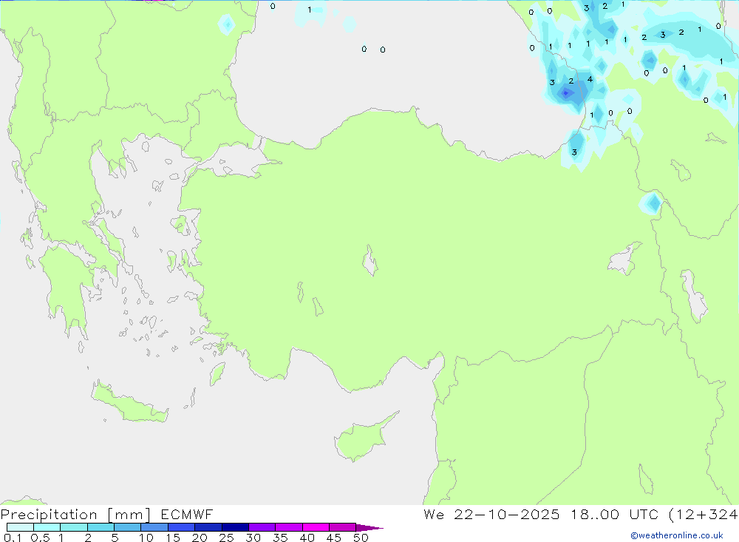Click the Crete island on the map

(129, 403)
